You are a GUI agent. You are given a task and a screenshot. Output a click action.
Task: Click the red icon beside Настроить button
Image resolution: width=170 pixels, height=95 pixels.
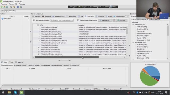click(114, 20)
